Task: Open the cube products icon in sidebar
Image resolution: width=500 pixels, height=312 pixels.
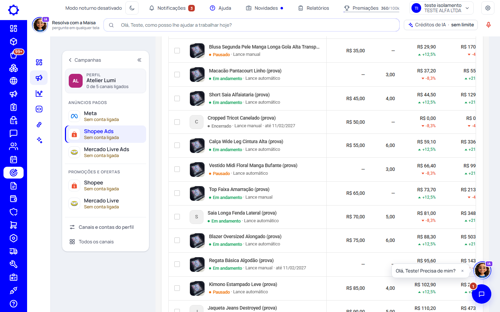Action: pyautogui.click(x=14, y=42)
